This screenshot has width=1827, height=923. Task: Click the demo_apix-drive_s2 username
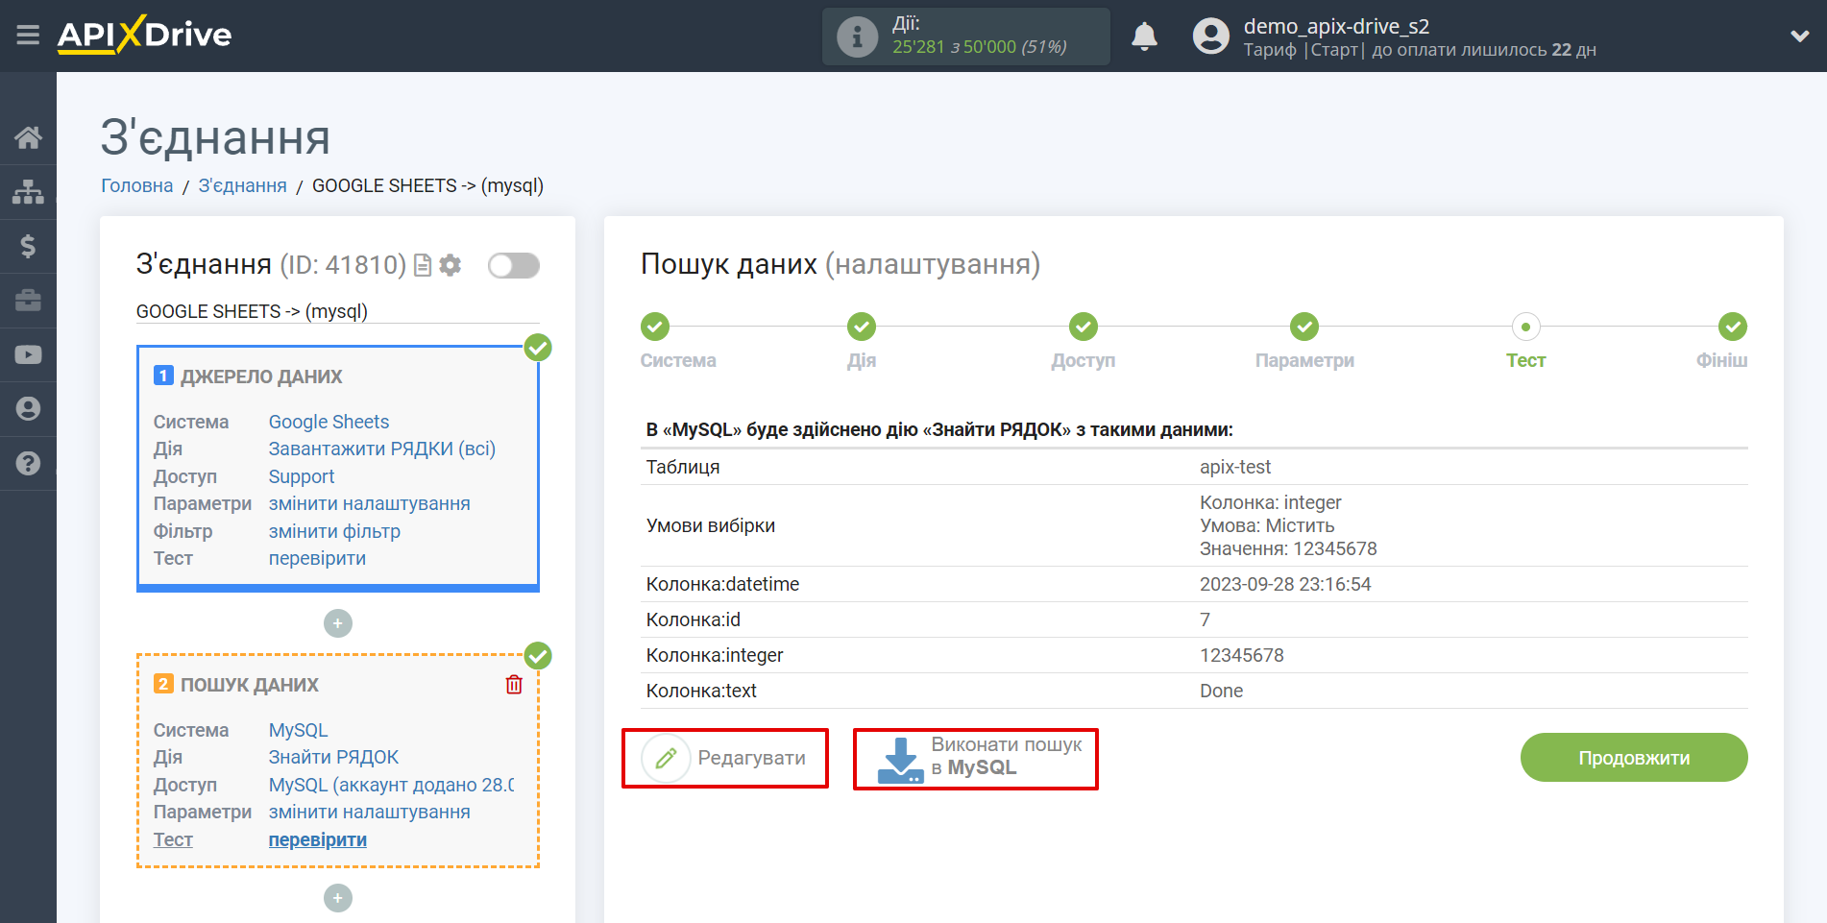click(x=1336, y=26)
